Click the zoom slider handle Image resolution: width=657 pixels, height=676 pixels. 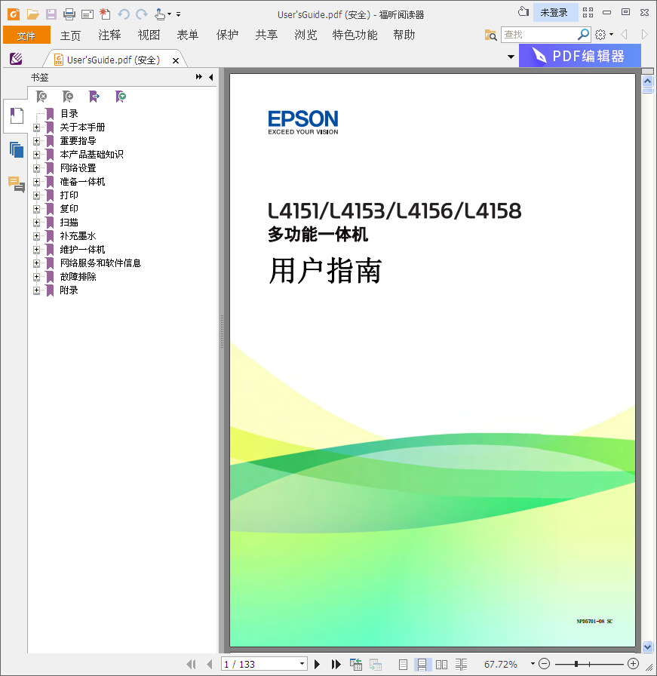tap(576, 664)
